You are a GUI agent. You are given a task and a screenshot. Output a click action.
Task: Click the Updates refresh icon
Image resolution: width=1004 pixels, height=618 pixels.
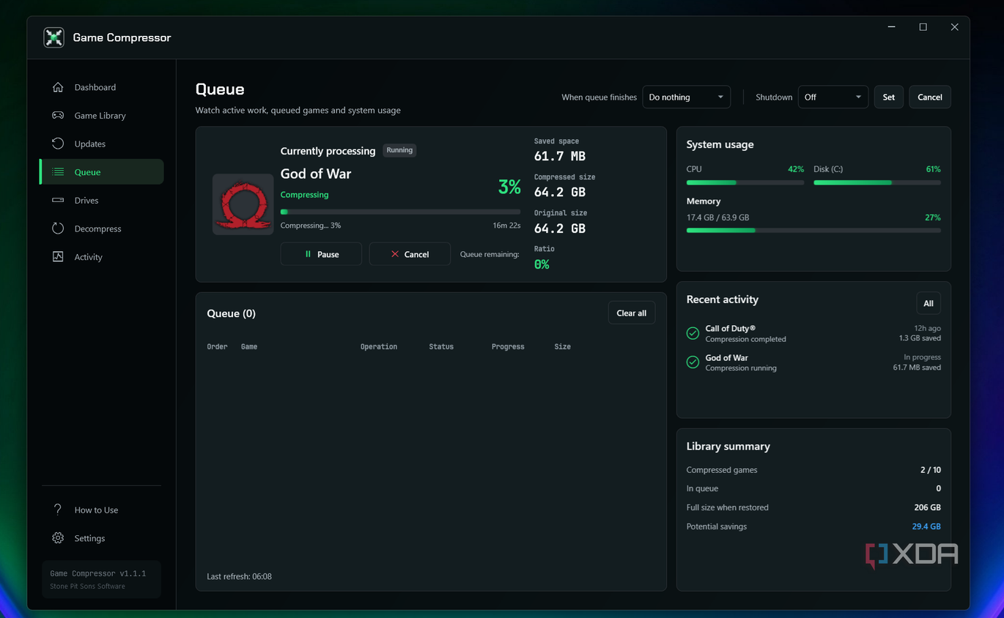tap(58, 144)
